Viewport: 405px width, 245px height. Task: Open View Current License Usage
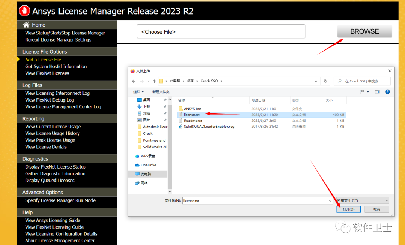click(53, 127)
